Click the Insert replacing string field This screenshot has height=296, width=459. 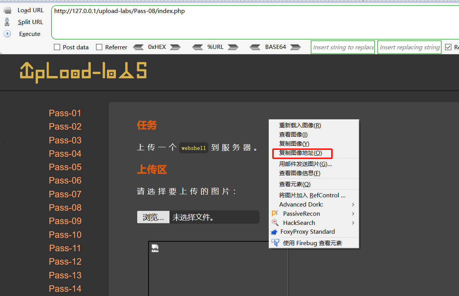pos(410,47)
